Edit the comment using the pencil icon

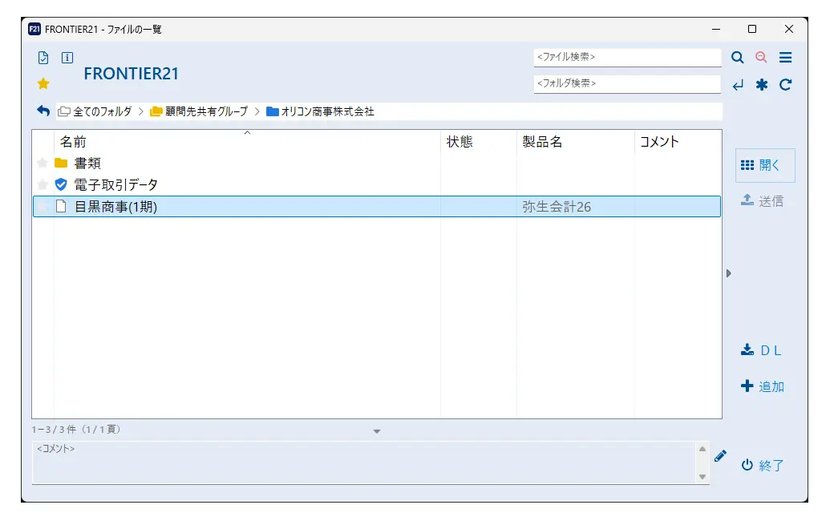click(x=719, y=456)
